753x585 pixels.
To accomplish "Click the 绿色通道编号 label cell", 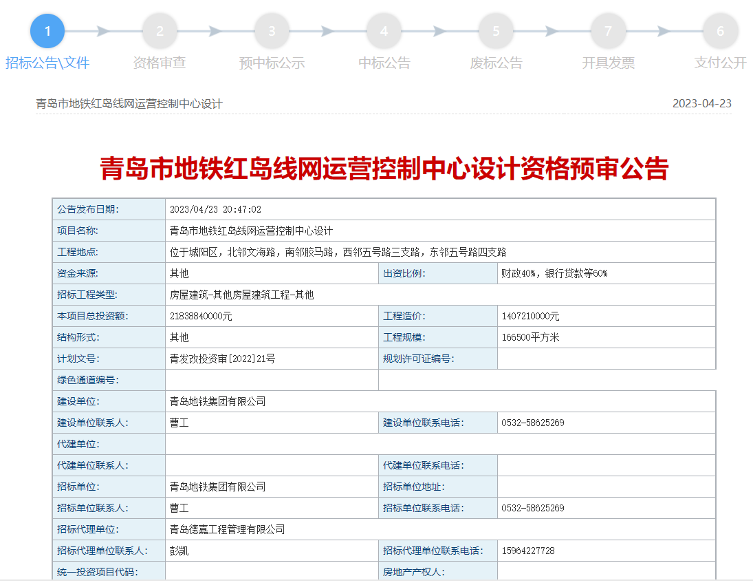I will point(109,380).
